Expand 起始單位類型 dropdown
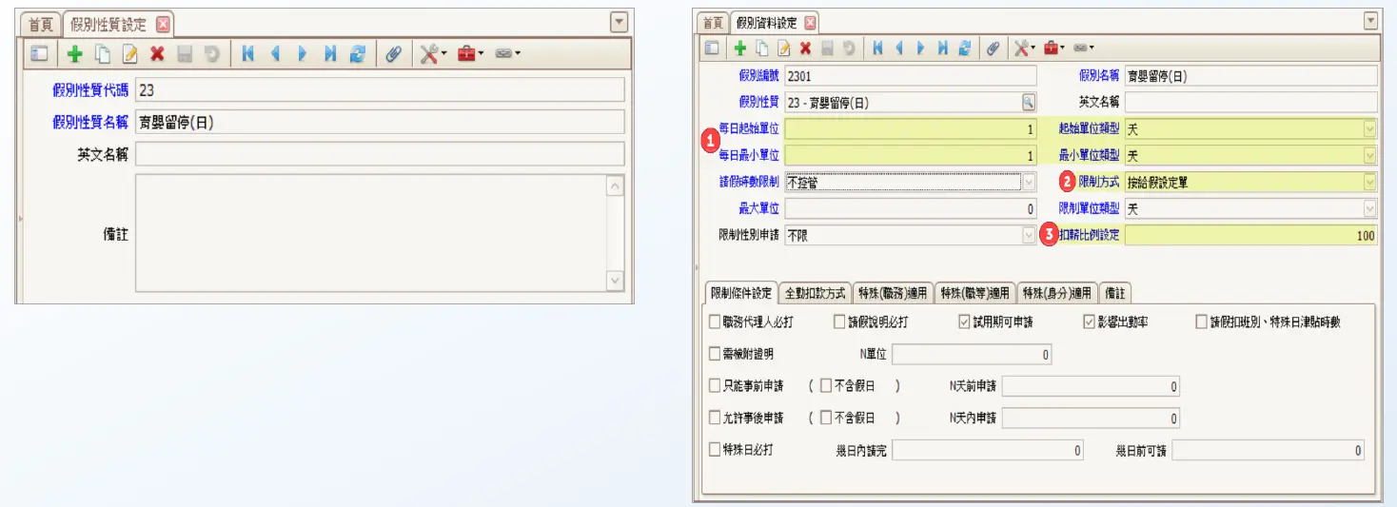 click(1369, 128)
